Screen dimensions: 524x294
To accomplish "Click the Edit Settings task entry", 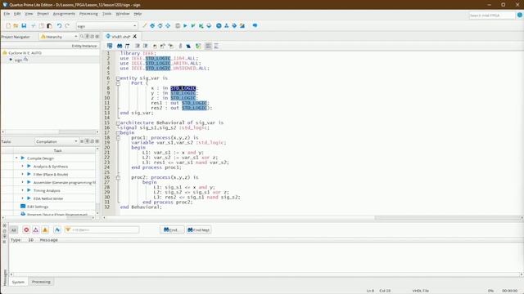I will pos(38,207).
